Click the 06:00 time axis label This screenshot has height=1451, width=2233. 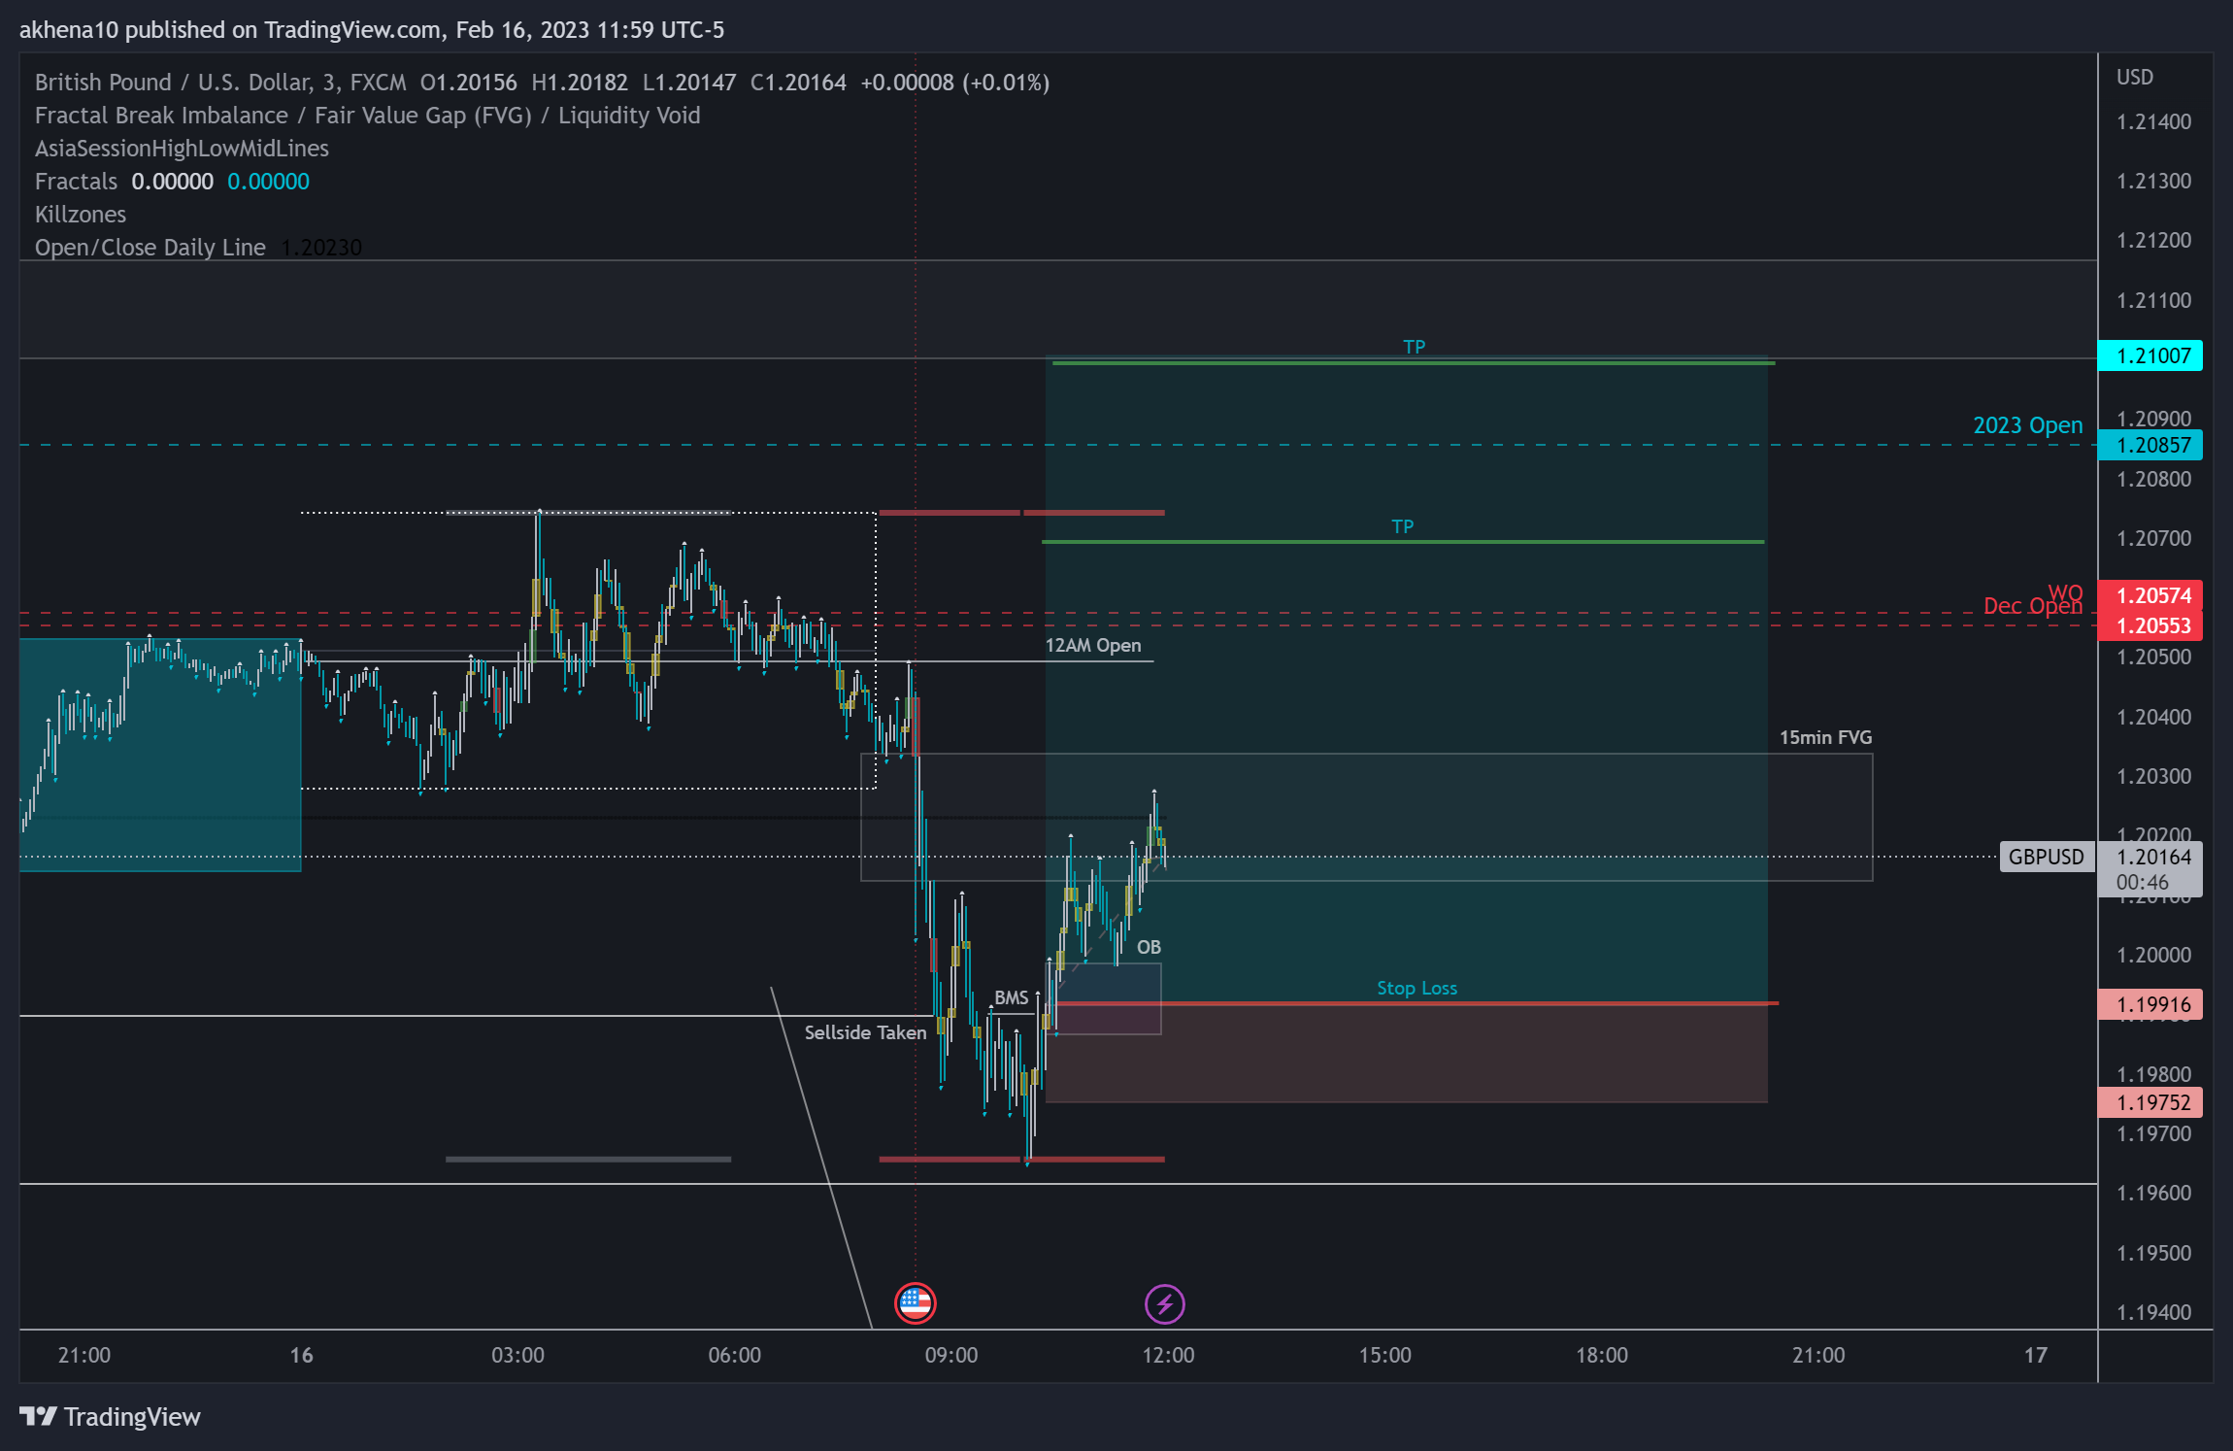click(x=734, y=1355)
